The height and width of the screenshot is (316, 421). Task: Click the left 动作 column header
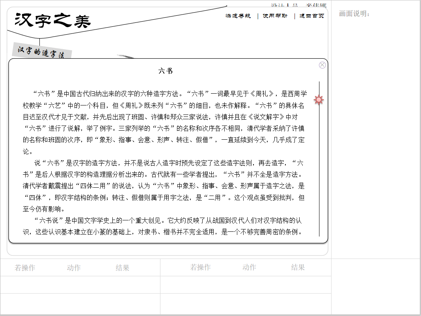point(74,268)
